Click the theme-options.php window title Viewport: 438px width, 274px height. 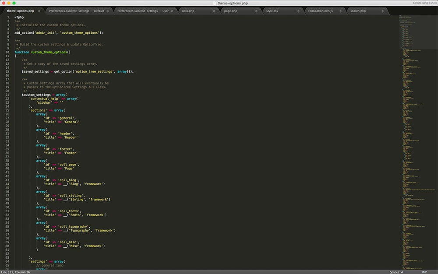[233, 3]
